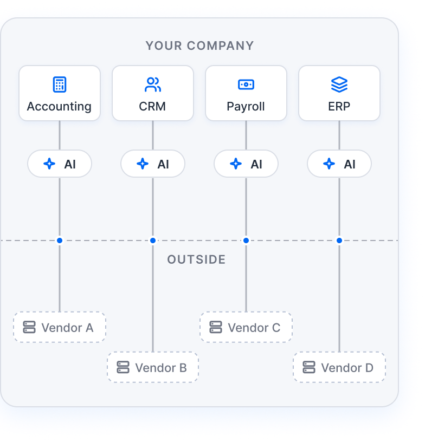Click the AI label below ERP
The width and height of the screenshot is (425, 442).
[350, 164]
